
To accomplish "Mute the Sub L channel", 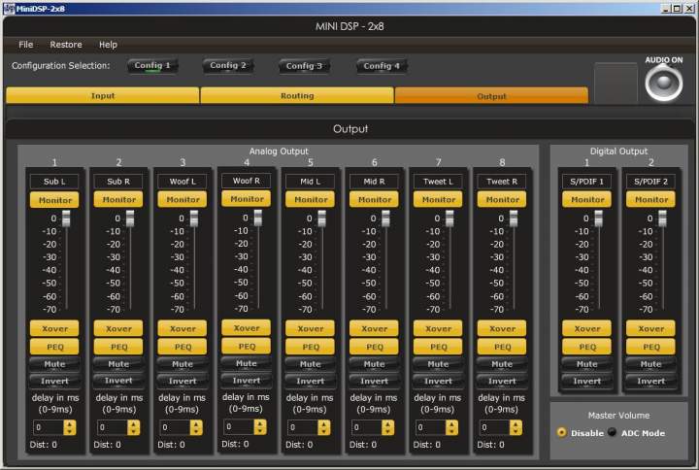I will click(54, 364).
